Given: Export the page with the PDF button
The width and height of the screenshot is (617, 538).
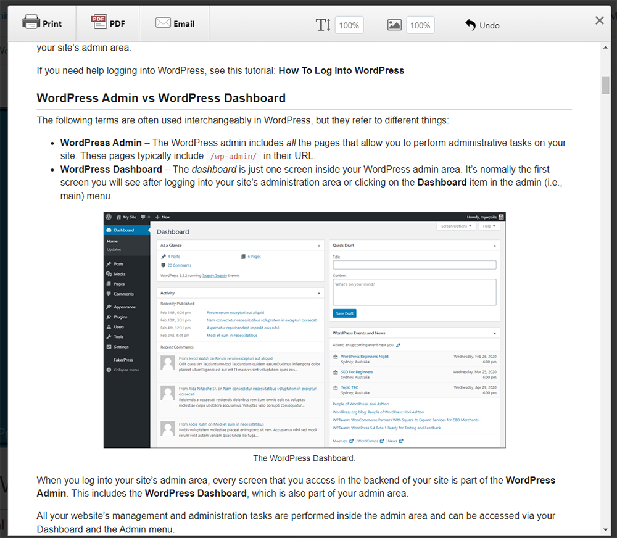Looking at the screenshot, I should pyautogui.click(x=108, y=23).
